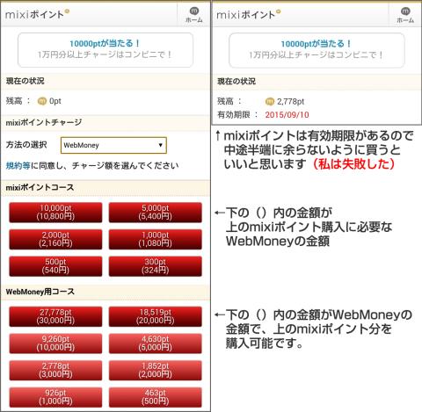Click the mixiポイント logo on right screen

[249, 14]
